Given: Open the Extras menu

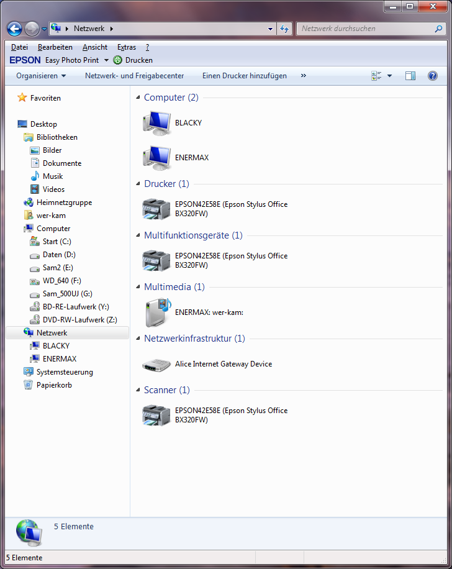Looking at the screenshot, I should 127,47.
